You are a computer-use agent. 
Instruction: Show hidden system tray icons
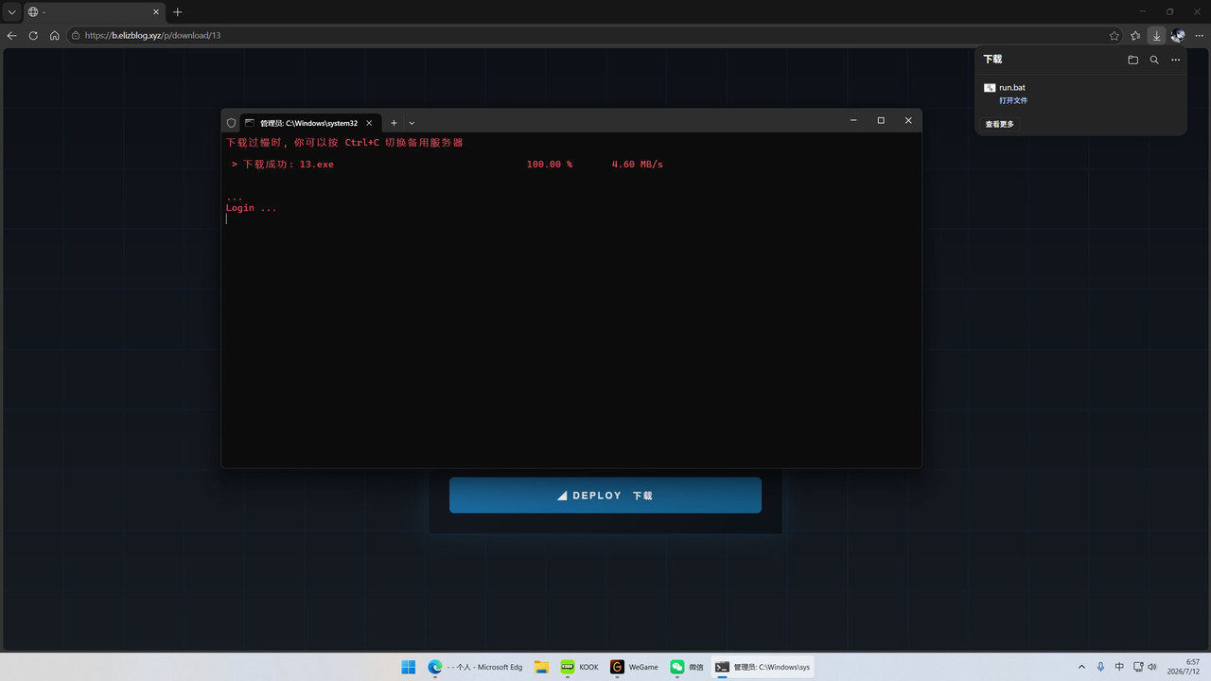coord(1081,667)
